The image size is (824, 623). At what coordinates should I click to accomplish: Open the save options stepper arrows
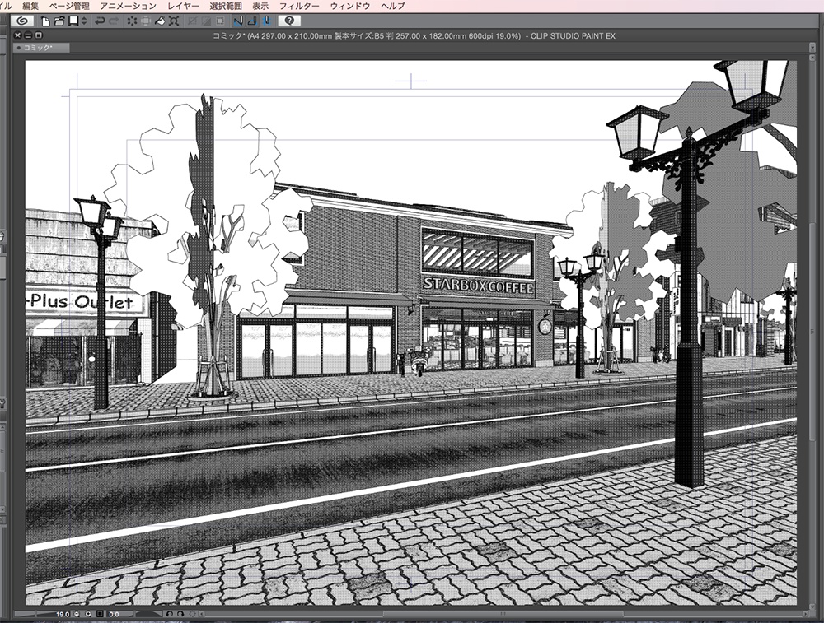pos(84,21)
